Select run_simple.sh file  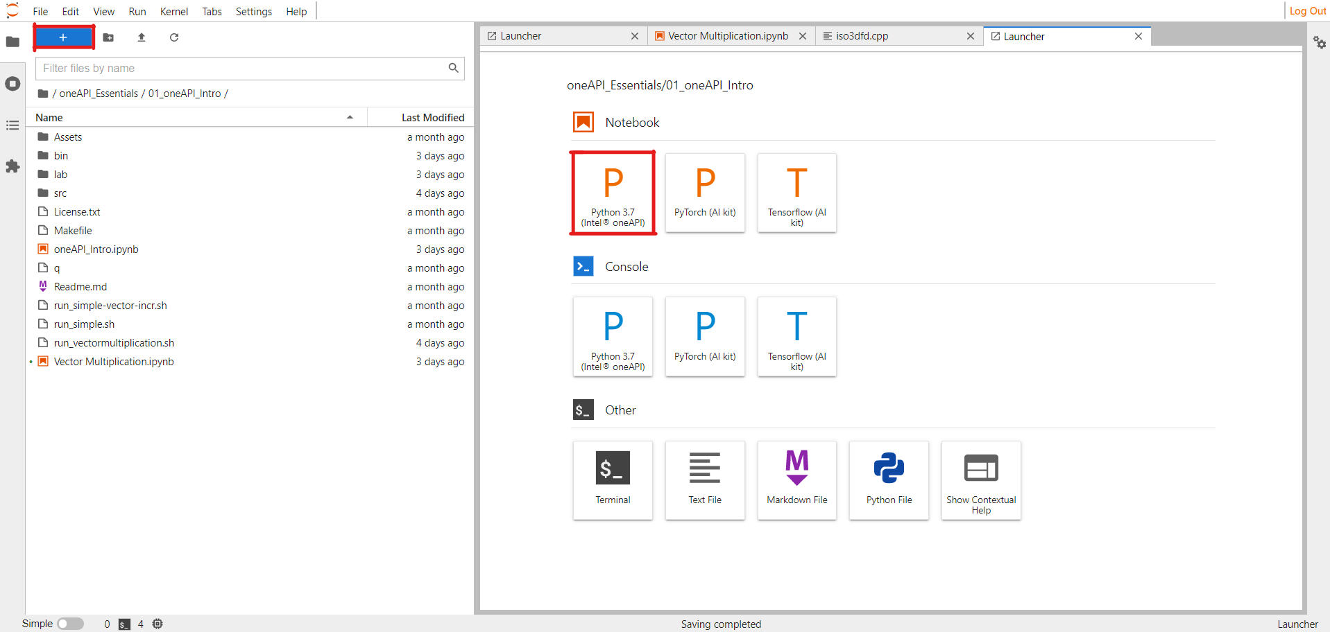click(250, 324)
